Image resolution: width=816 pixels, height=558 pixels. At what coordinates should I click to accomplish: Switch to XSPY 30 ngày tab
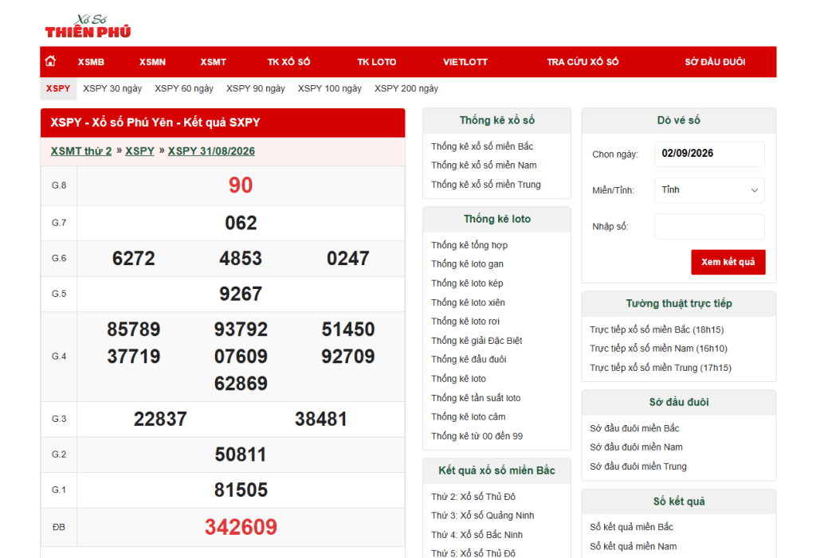(112, 88)
